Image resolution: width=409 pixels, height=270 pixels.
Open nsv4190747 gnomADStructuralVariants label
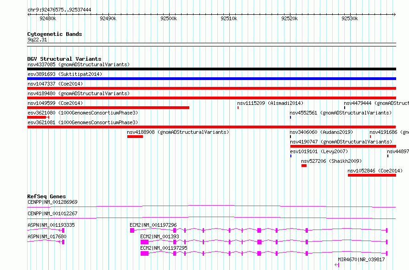(341, 142)
